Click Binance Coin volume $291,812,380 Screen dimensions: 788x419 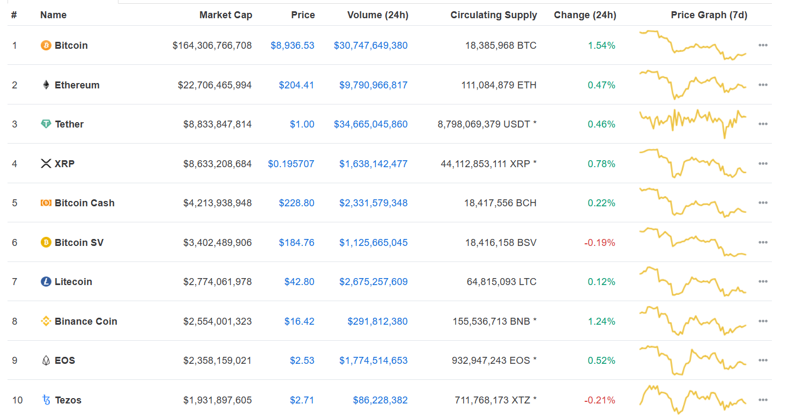pyautogui.click(x=378, y=321)
